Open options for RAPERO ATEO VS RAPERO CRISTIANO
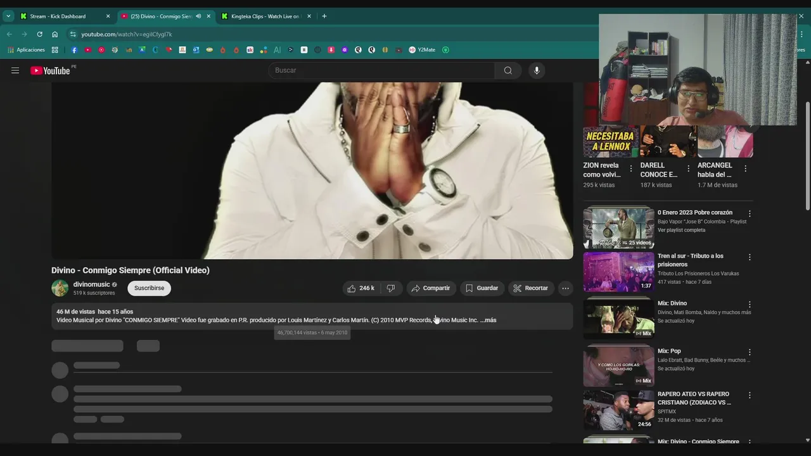Image resolution: width=811 pixels, height=456 pixels. pos(750,395)
